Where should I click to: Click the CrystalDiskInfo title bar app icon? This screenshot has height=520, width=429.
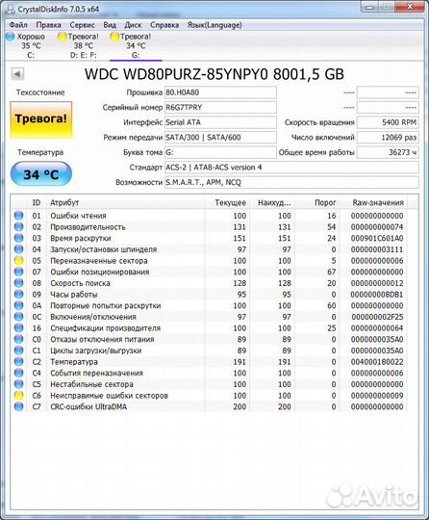click(10, 9)
